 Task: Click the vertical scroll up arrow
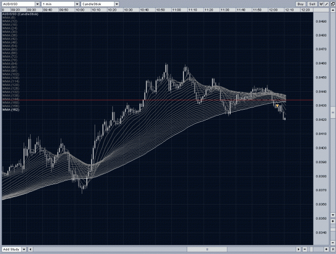pos(333,10)
